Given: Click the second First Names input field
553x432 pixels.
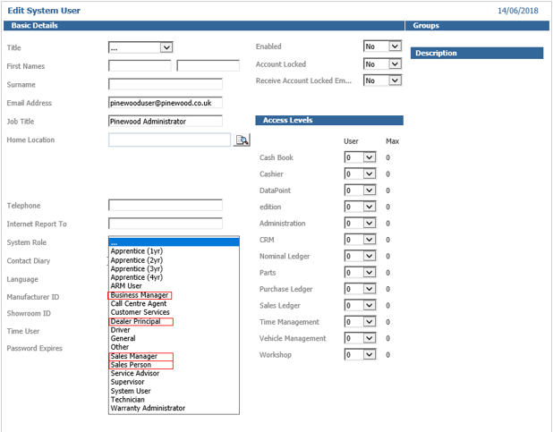Looking at the screenshot, I should (x=208, y=65).
